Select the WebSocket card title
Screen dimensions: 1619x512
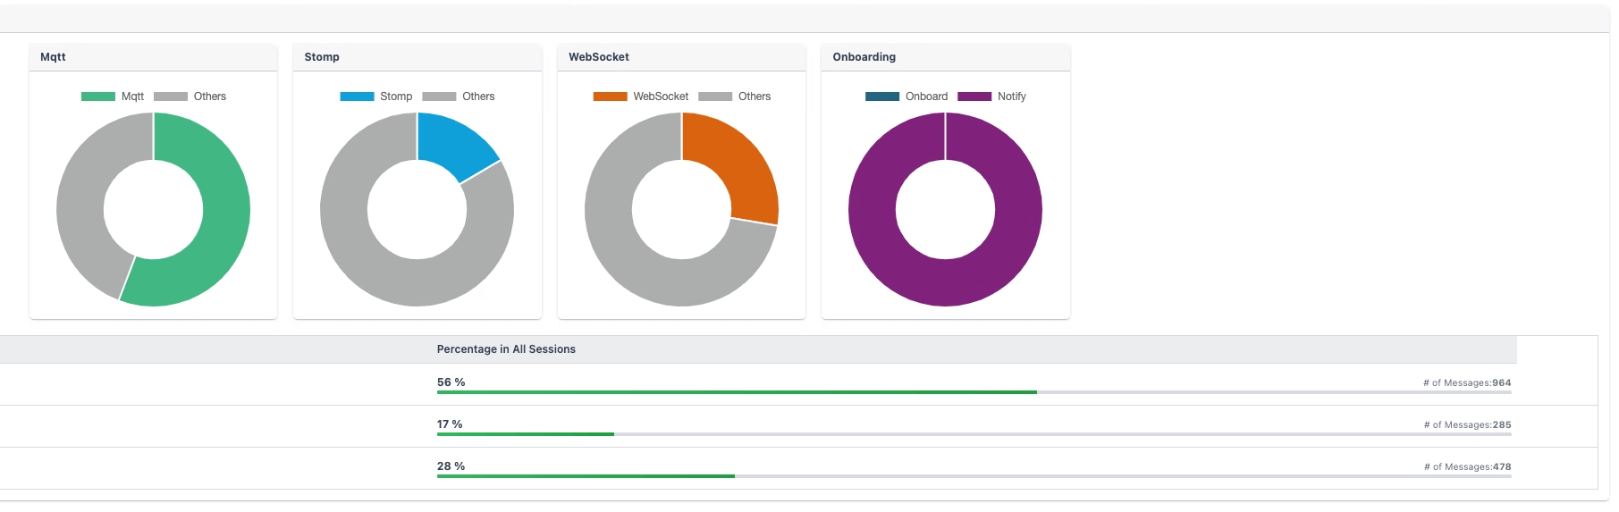tap(599, 57)
